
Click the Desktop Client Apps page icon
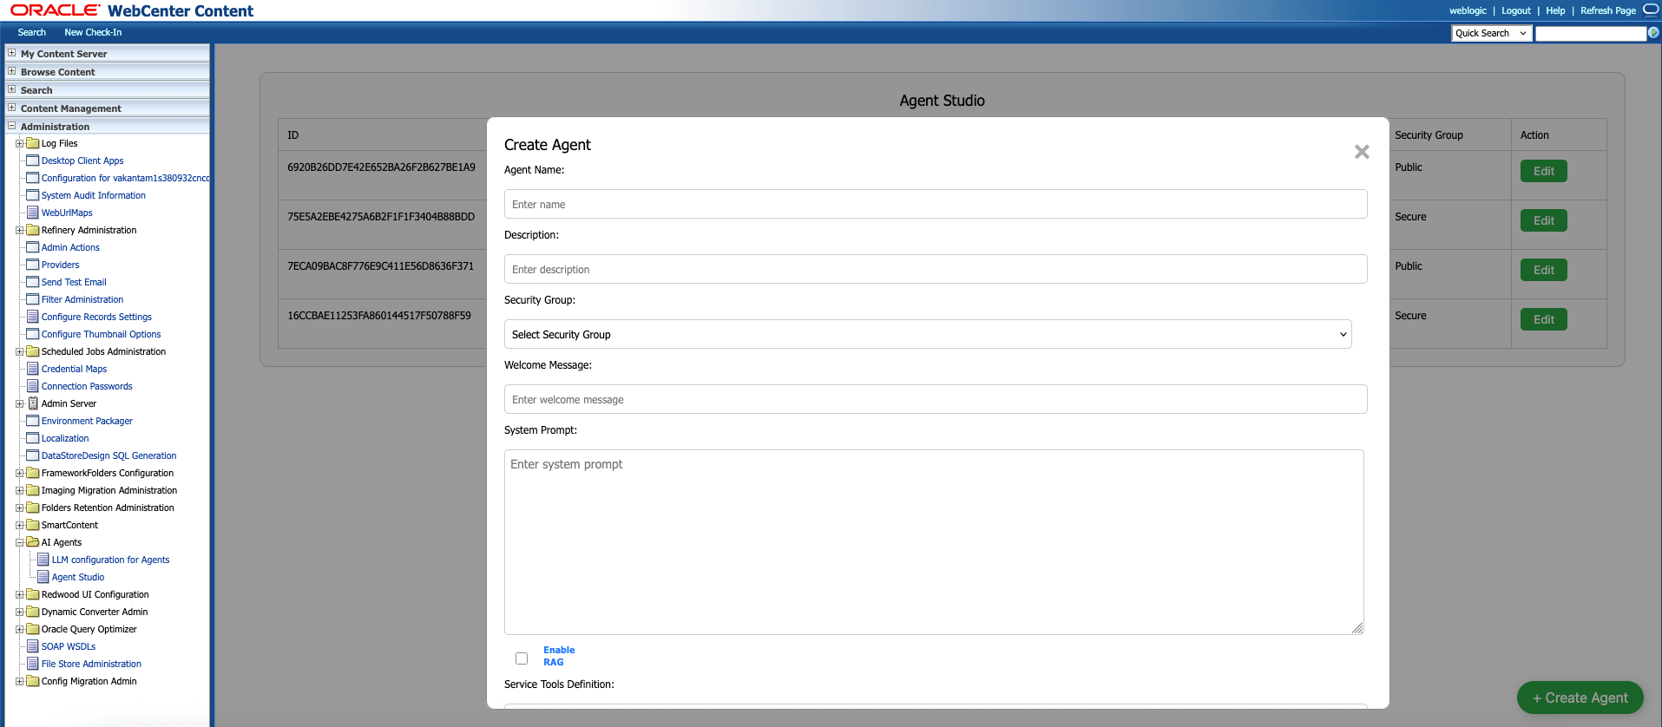pyautogui.click(x=33, y=160)
